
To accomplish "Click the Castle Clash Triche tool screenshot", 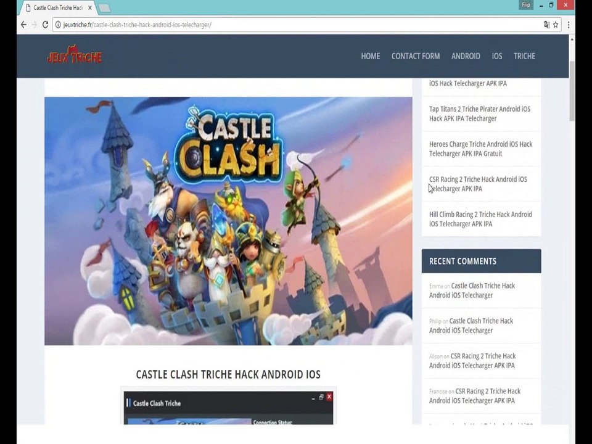I will pyautogui.click(x=228, y=408).
